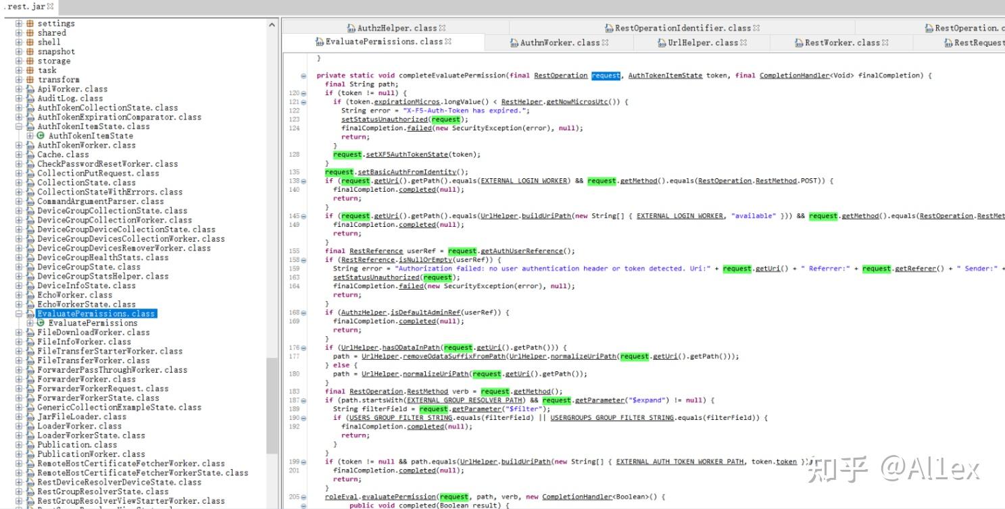Click the Cache.class file icon
The height and width of the screenshot is (509, 1005).
pos(30,155)
